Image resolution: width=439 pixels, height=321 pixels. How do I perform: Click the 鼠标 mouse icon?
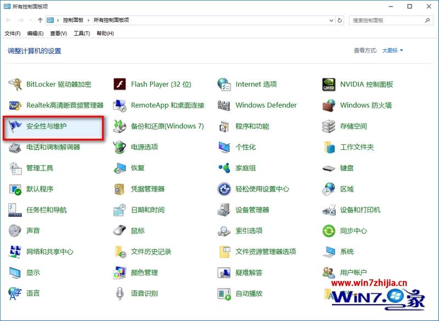[120, 230]
